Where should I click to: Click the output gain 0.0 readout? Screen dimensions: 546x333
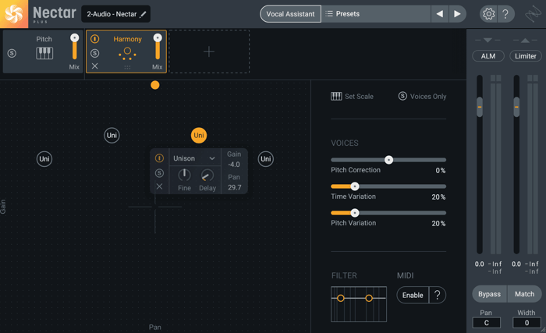[x=516, y=264]
